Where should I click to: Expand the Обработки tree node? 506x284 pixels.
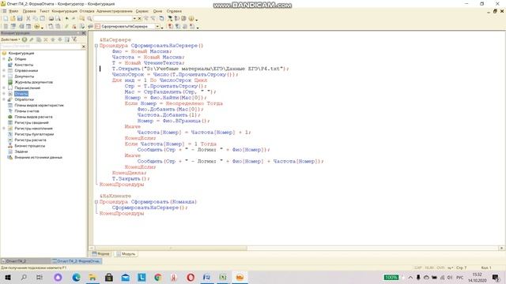point(4,99)
